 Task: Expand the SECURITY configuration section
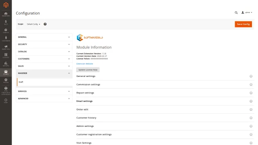click(44, 44)
